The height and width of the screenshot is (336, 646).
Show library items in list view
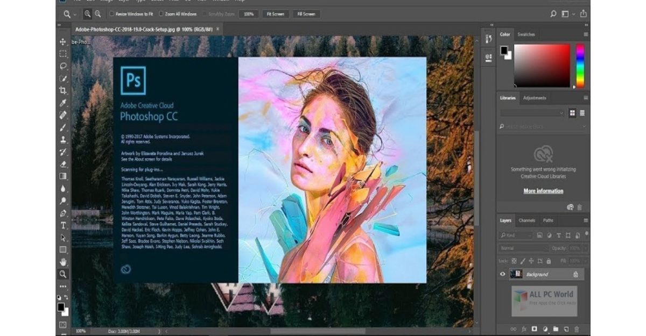point(582,113)
